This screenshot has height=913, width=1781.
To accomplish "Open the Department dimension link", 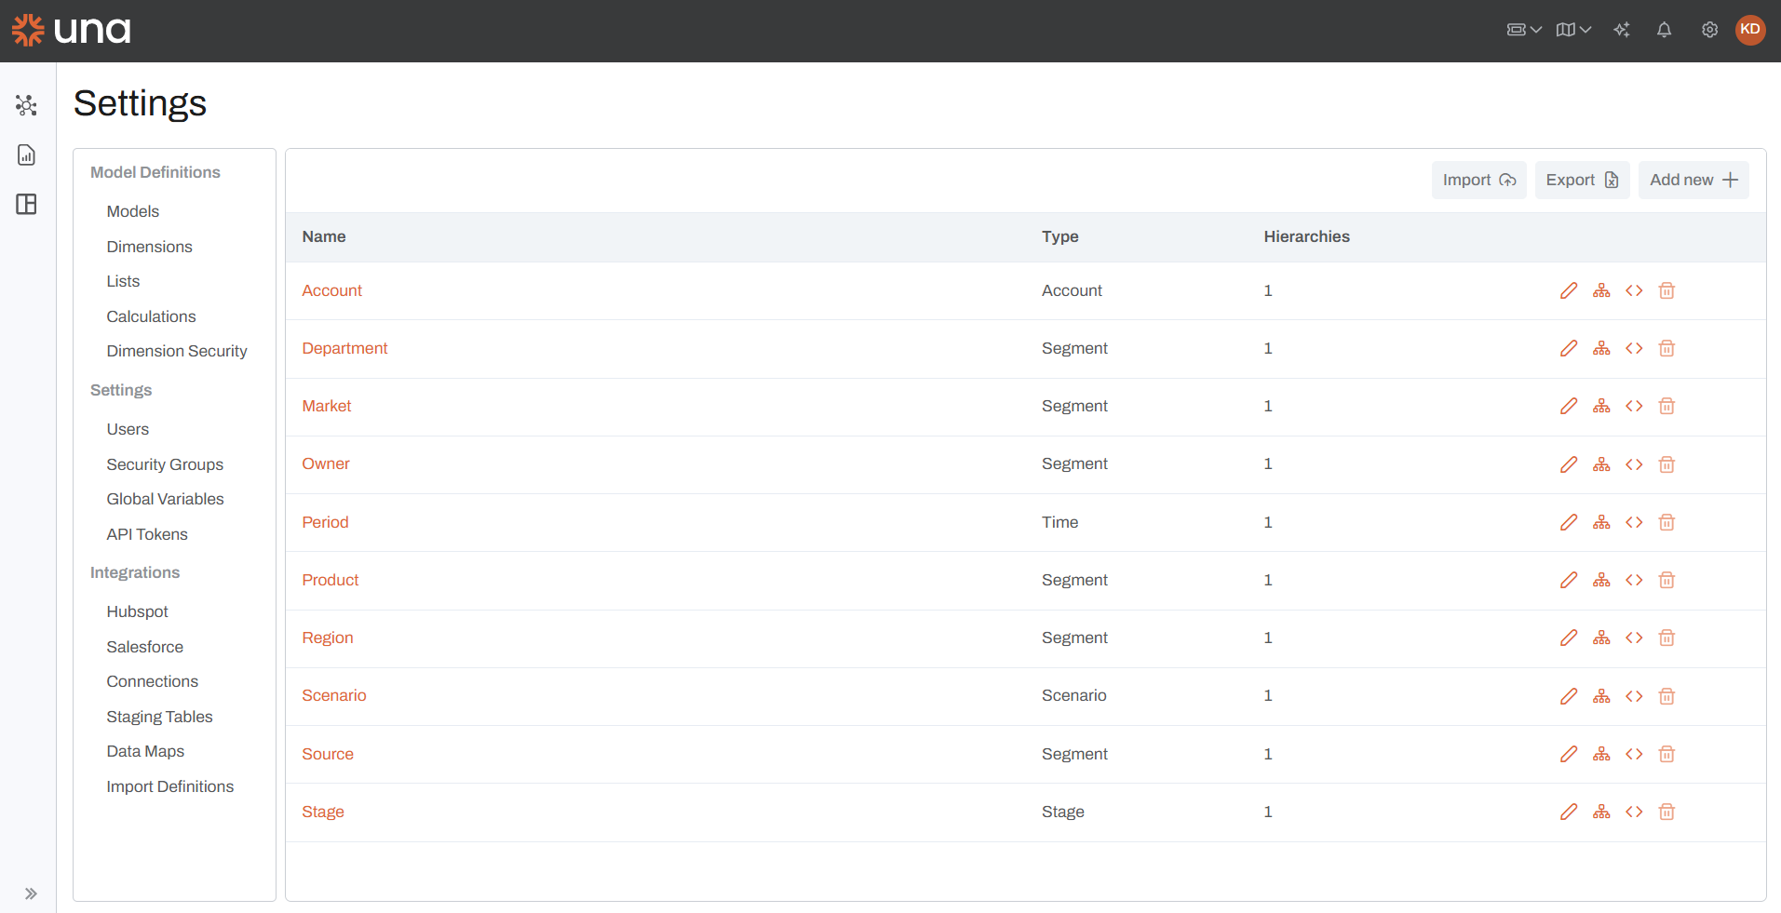I will (344, 348).
